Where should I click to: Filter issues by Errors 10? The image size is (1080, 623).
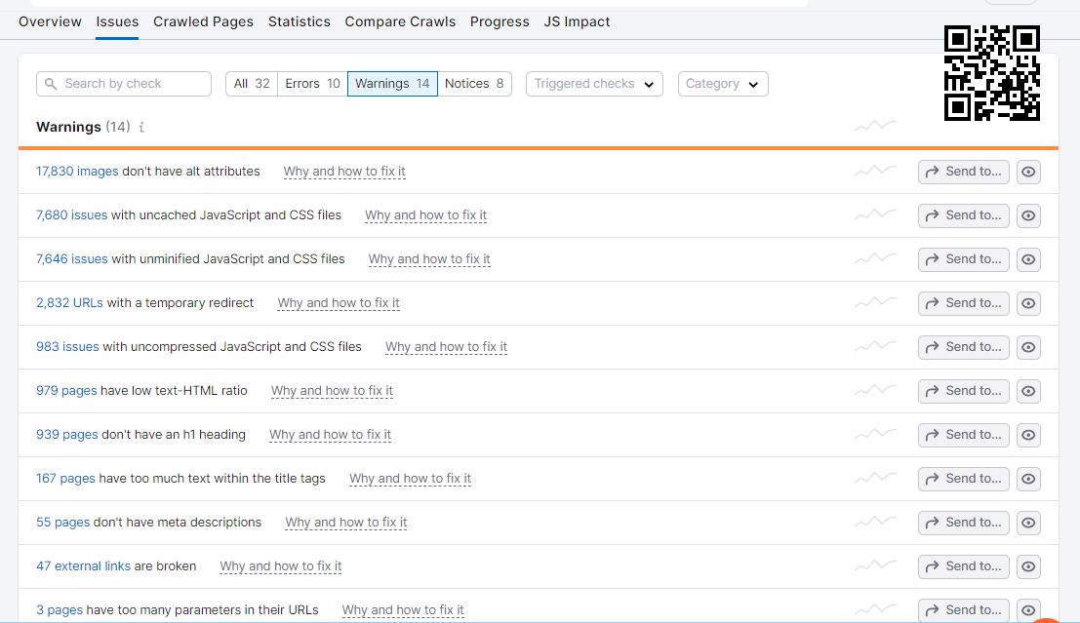[x=312, y=84]
